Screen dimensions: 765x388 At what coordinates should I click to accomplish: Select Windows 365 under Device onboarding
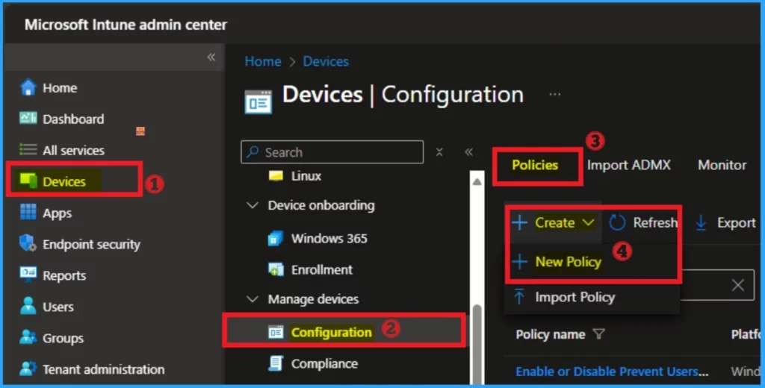click(x=329, y=238)
